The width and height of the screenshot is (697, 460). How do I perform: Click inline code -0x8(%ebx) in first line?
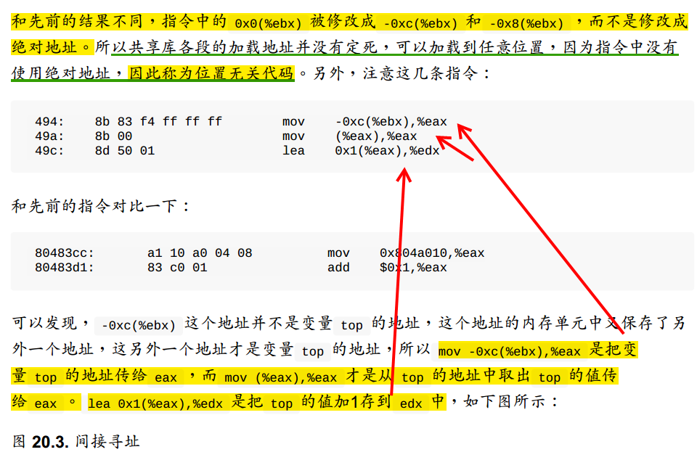[526, 23]
